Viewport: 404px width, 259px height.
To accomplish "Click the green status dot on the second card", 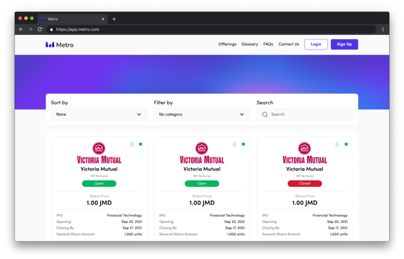I will click(x=243, y=144).
